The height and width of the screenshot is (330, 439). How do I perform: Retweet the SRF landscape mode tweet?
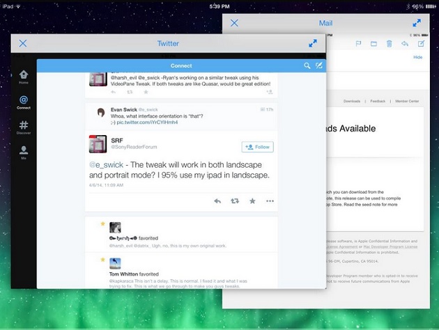[x=235, y=201]
